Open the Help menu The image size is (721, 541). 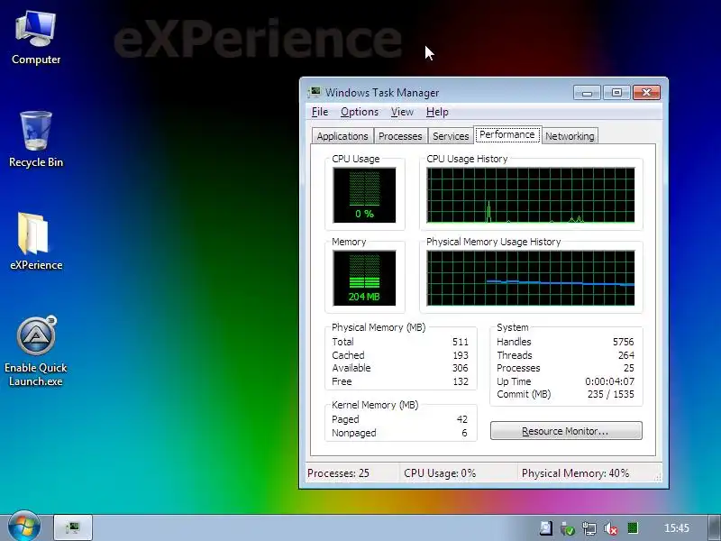pos(437,112)
